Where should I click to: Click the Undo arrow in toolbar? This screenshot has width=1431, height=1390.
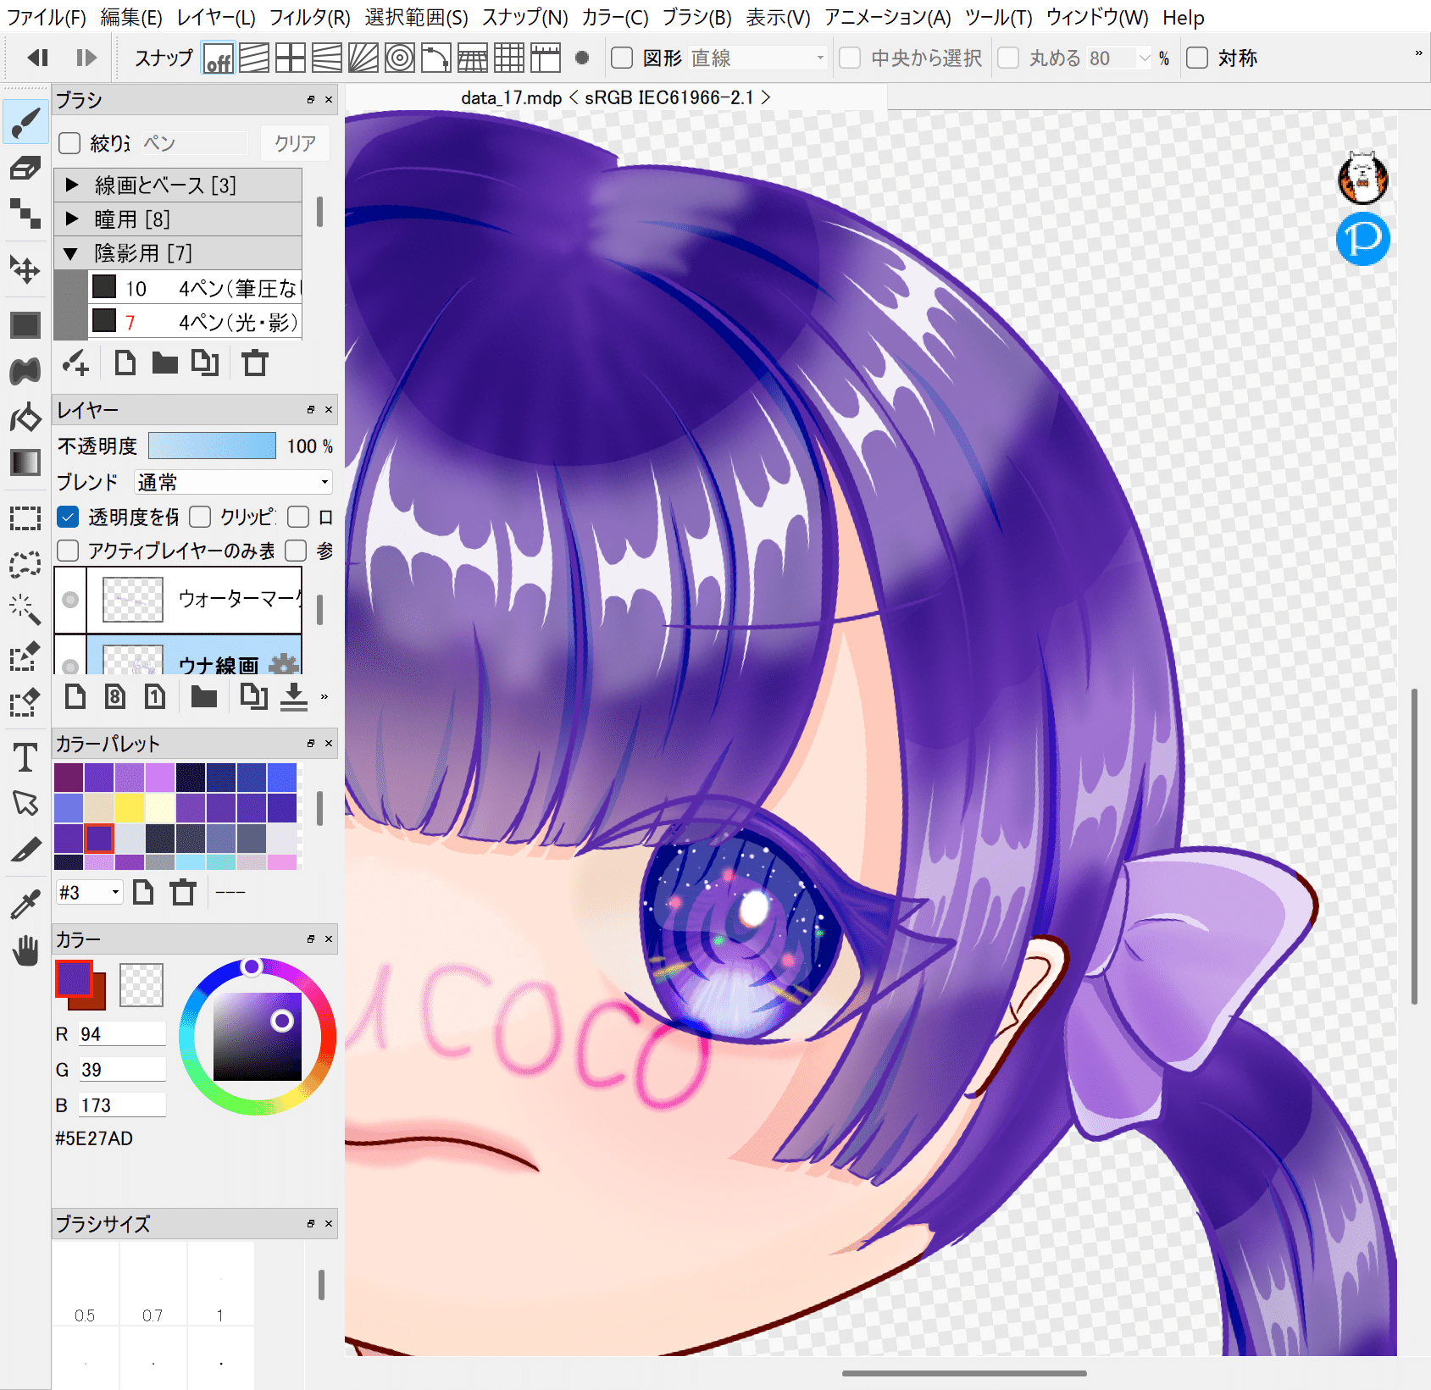coord(37,58)
